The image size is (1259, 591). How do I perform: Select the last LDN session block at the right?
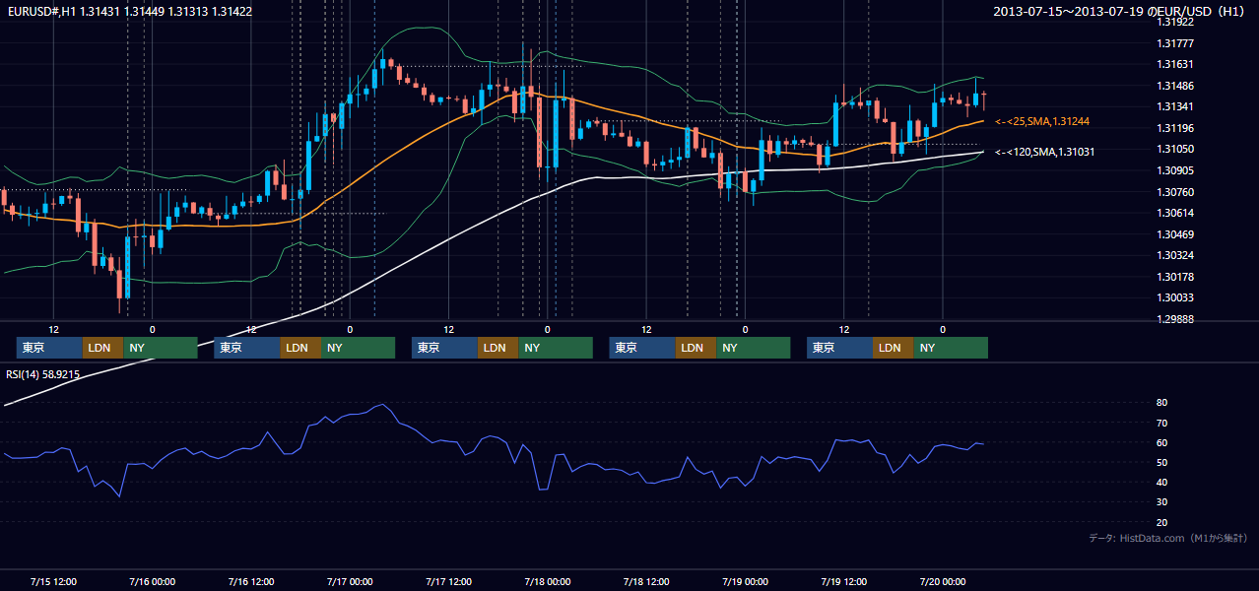[893, 348]
